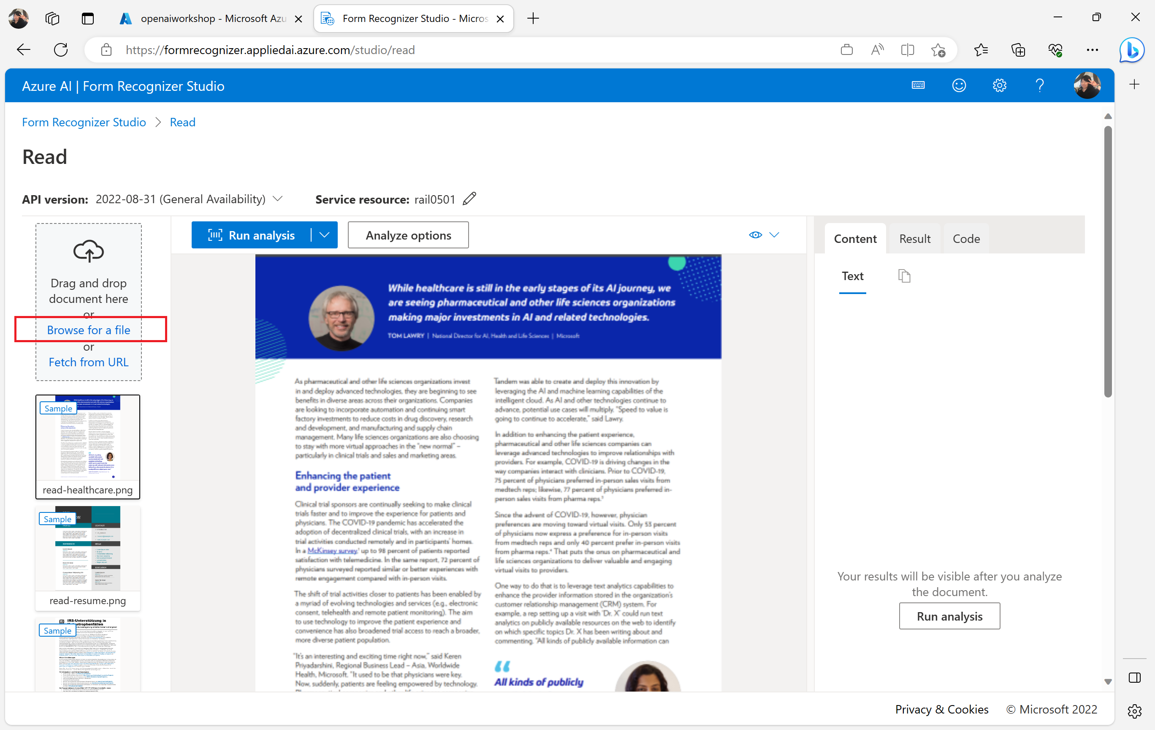Viewport: 1155px width, 730px height.
Task: Expand the chevron next to eye icon
Action: (x=774, y=235)
